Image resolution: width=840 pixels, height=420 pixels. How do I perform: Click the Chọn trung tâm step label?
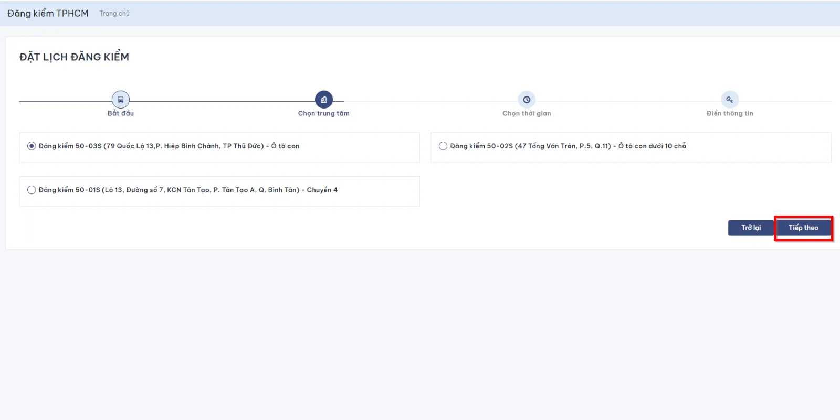click(324, 113)
